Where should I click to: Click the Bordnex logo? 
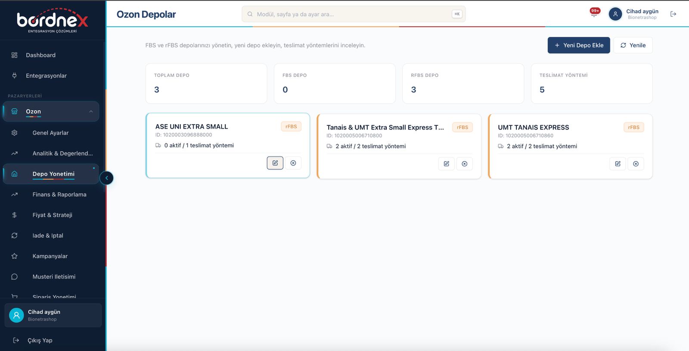(x=53, y=20)
